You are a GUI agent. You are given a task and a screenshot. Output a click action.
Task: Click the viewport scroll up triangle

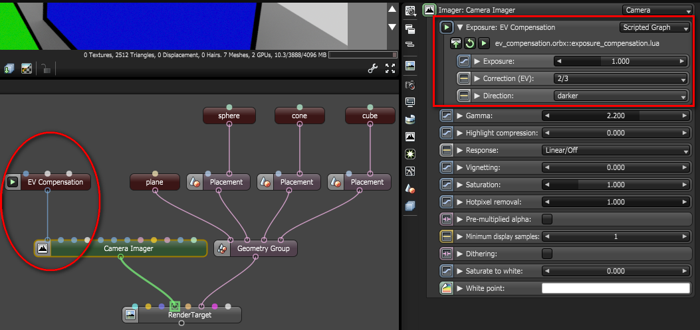(x=392, y=9)
